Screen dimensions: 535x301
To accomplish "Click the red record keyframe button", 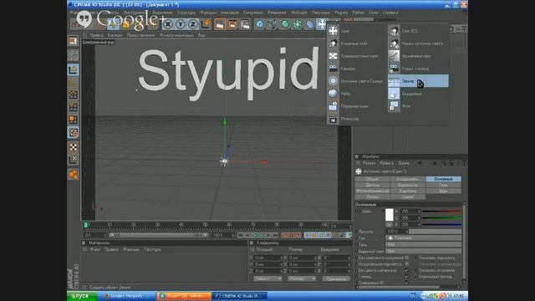I will coord(284,236).
